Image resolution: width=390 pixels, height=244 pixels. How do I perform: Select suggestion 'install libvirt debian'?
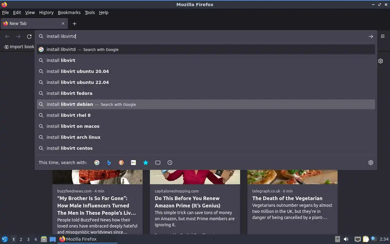tap(206, 104)
